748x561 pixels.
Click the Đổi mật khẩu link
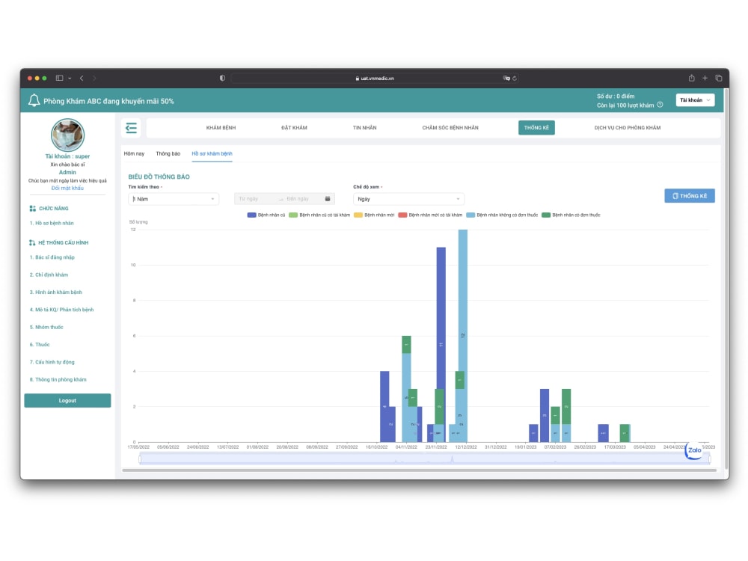click(x=67, y=188)
